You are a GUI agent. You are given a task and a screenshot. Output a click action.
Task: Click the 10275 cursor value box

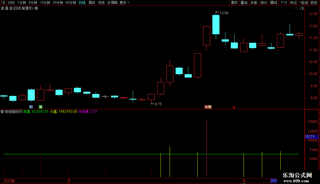pyautogui.click(x=311, y=137)
